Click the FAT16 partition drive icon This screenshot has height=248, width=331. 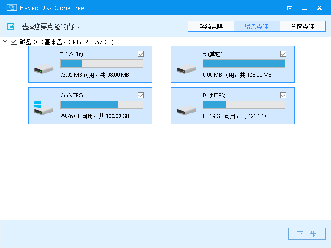click(44, 69)
